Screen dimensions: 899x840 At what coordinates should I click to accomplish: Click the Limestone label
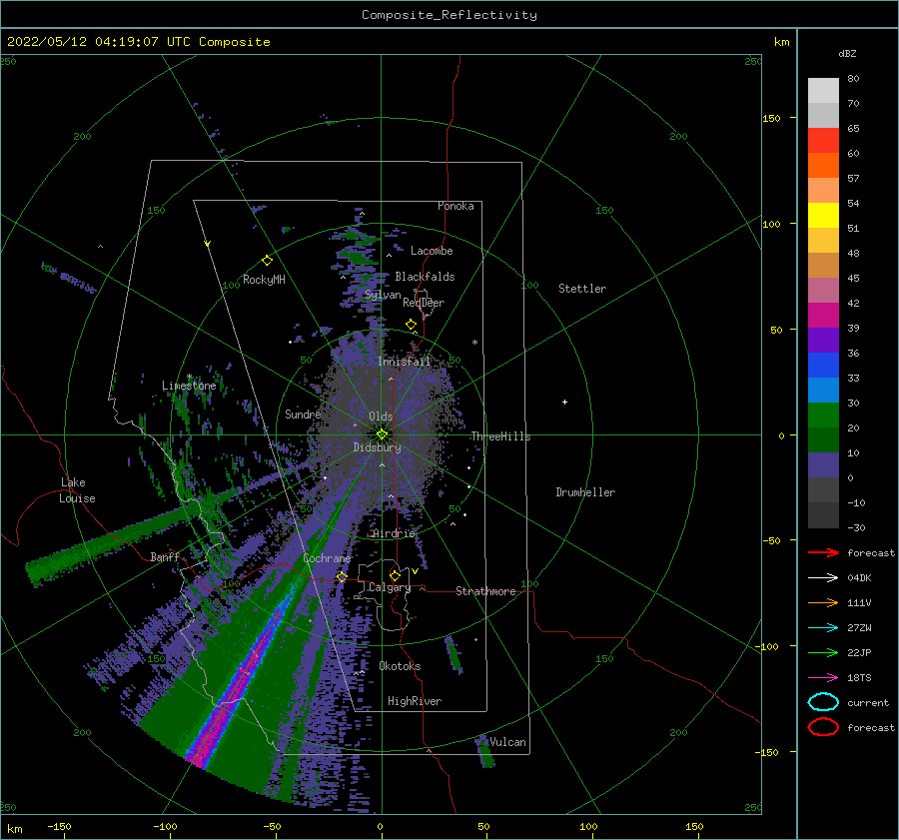pos(189,386)
